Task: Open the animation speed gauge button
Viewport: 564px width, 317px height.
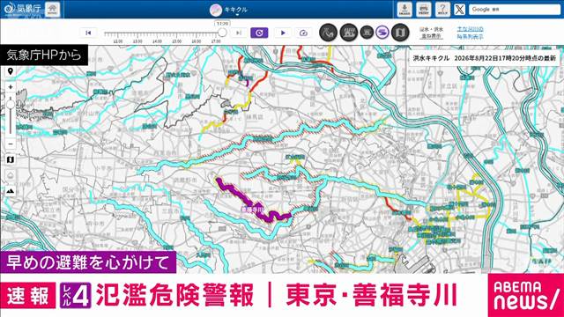Action: click(303, 33)
